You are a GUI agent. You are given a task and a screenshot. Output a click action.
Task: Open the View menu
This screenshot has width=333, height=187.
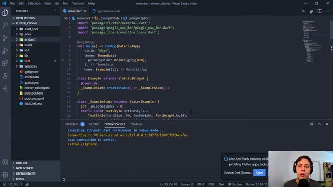(47, 4)
